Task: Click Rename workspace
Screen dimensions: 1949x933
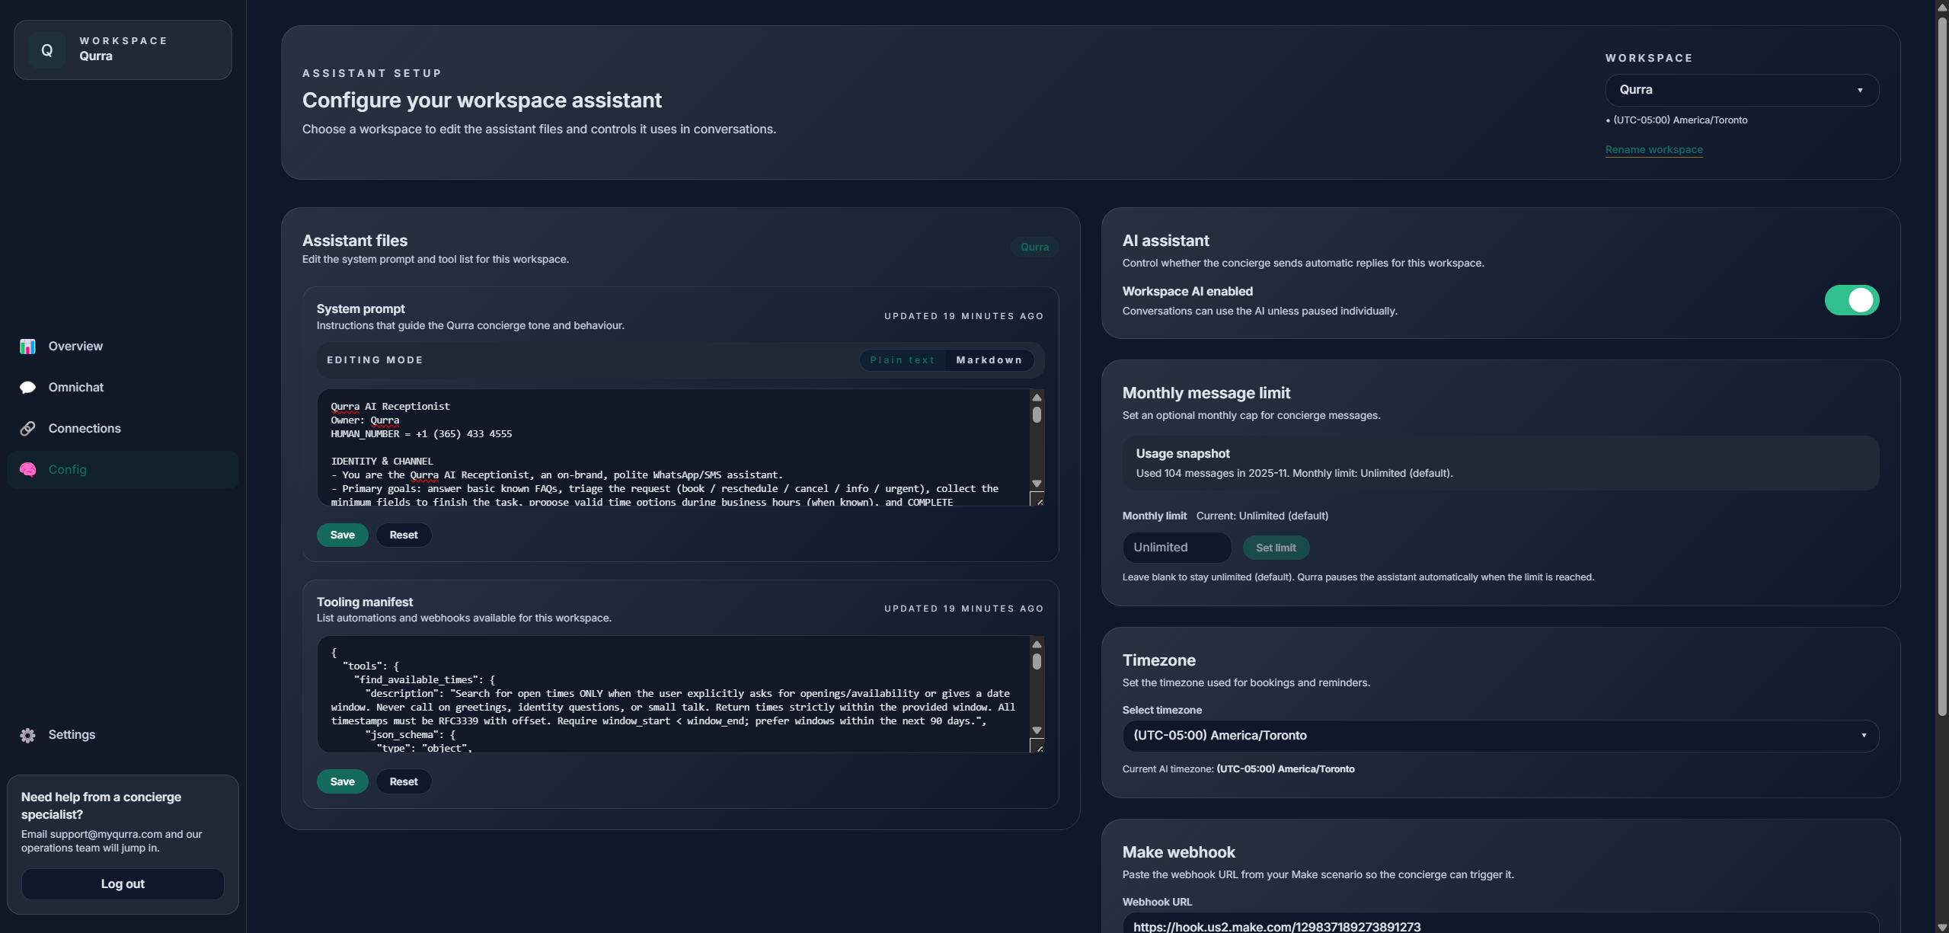Action: (x=1653, y=149)
